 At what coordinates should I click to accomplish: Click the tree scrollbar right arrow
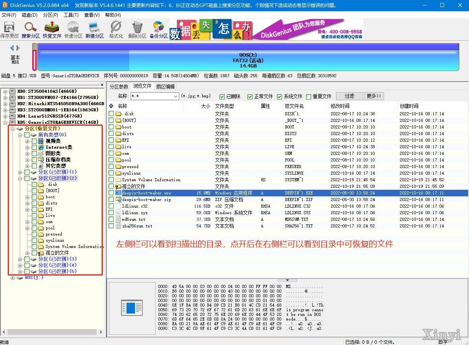pyautogui.click(x=102, y=332)
